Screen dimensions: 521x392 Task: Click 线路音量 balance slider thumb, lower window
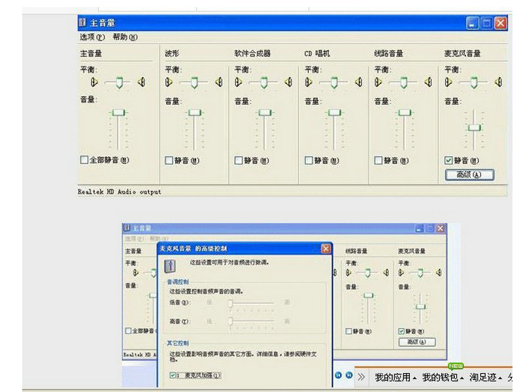pyautogui.click(x=368, y=272)
